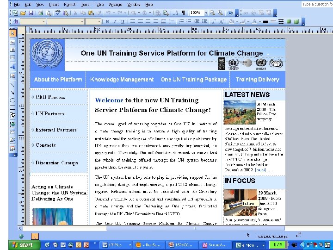Open the Insert menu
The height and width of the screenshot is (250, 333).
54,5
